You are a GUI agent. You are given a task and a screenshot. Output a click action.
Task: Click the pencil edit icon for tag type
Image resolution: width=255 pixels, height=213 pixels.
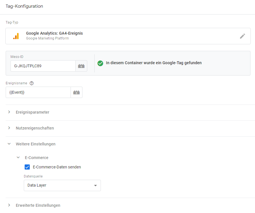tap(242, 36)
